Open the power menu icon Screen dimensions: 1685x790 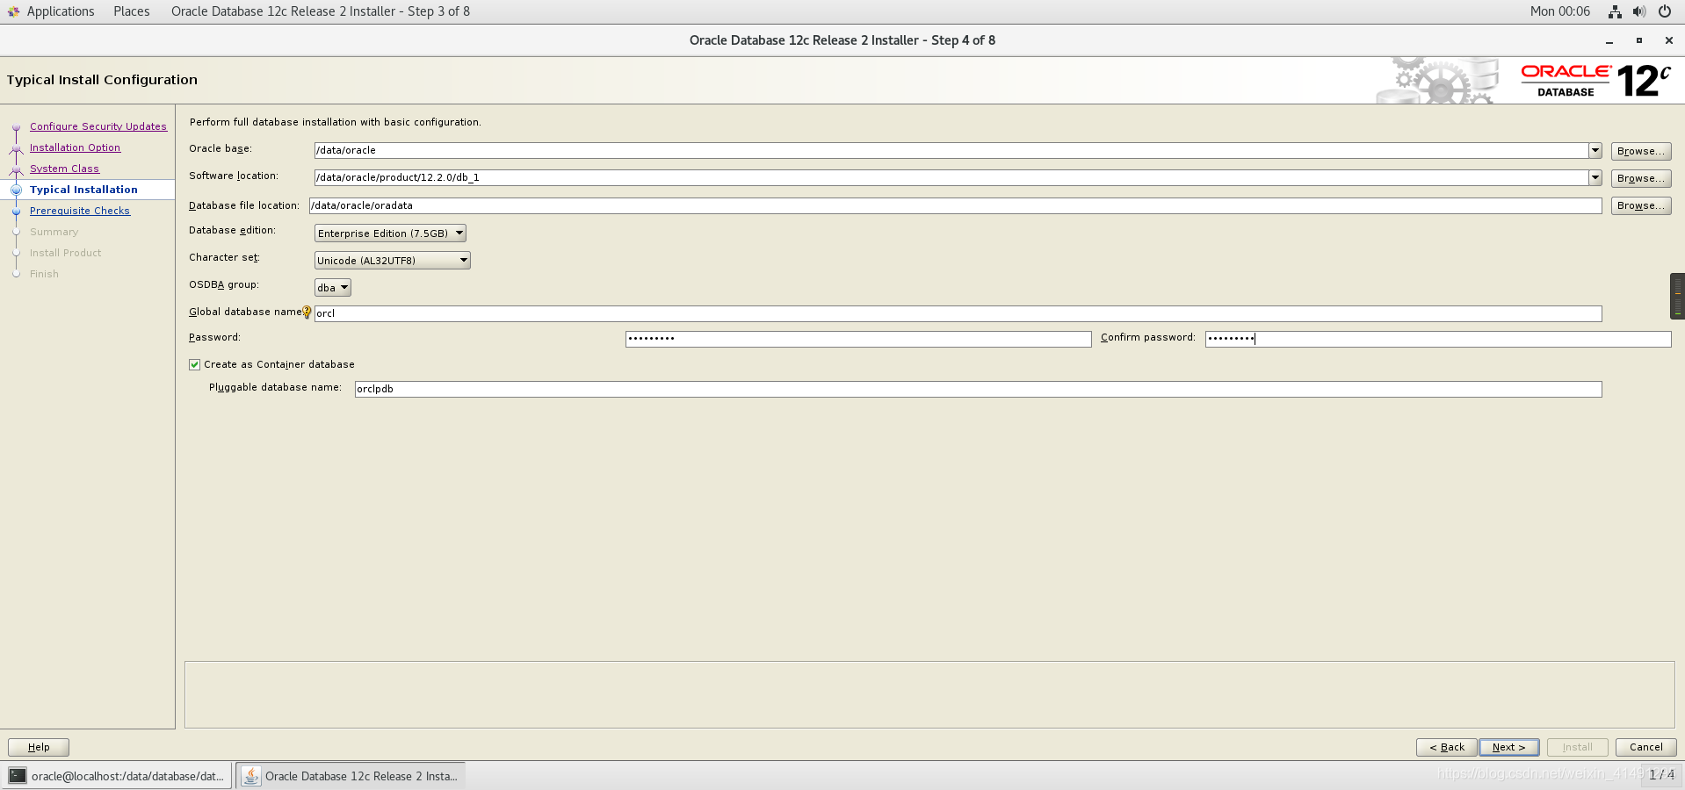1664,11
